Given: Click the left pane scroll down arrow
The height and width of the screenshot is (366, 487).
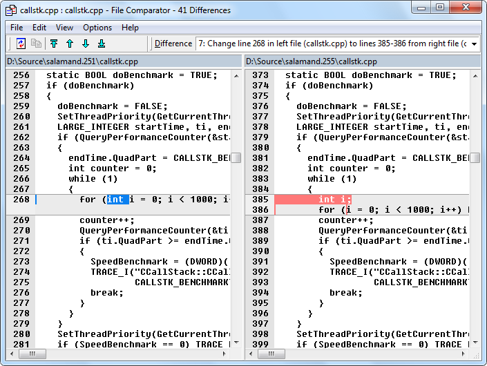Looking at the screenshot, I should pyautogui.click(x=236, y=343).
